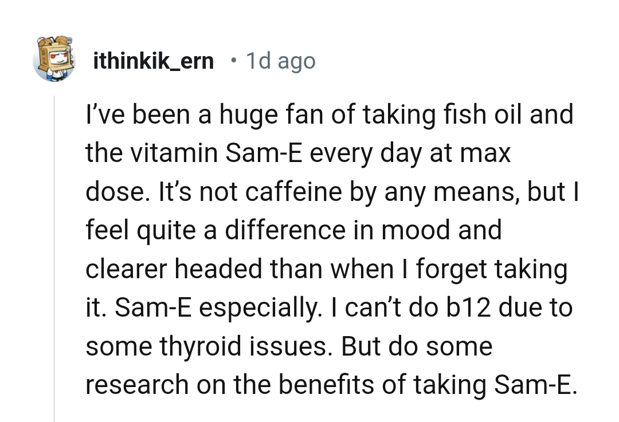
Task: Select the username ithinkik_ern
Action: [153, 60]
